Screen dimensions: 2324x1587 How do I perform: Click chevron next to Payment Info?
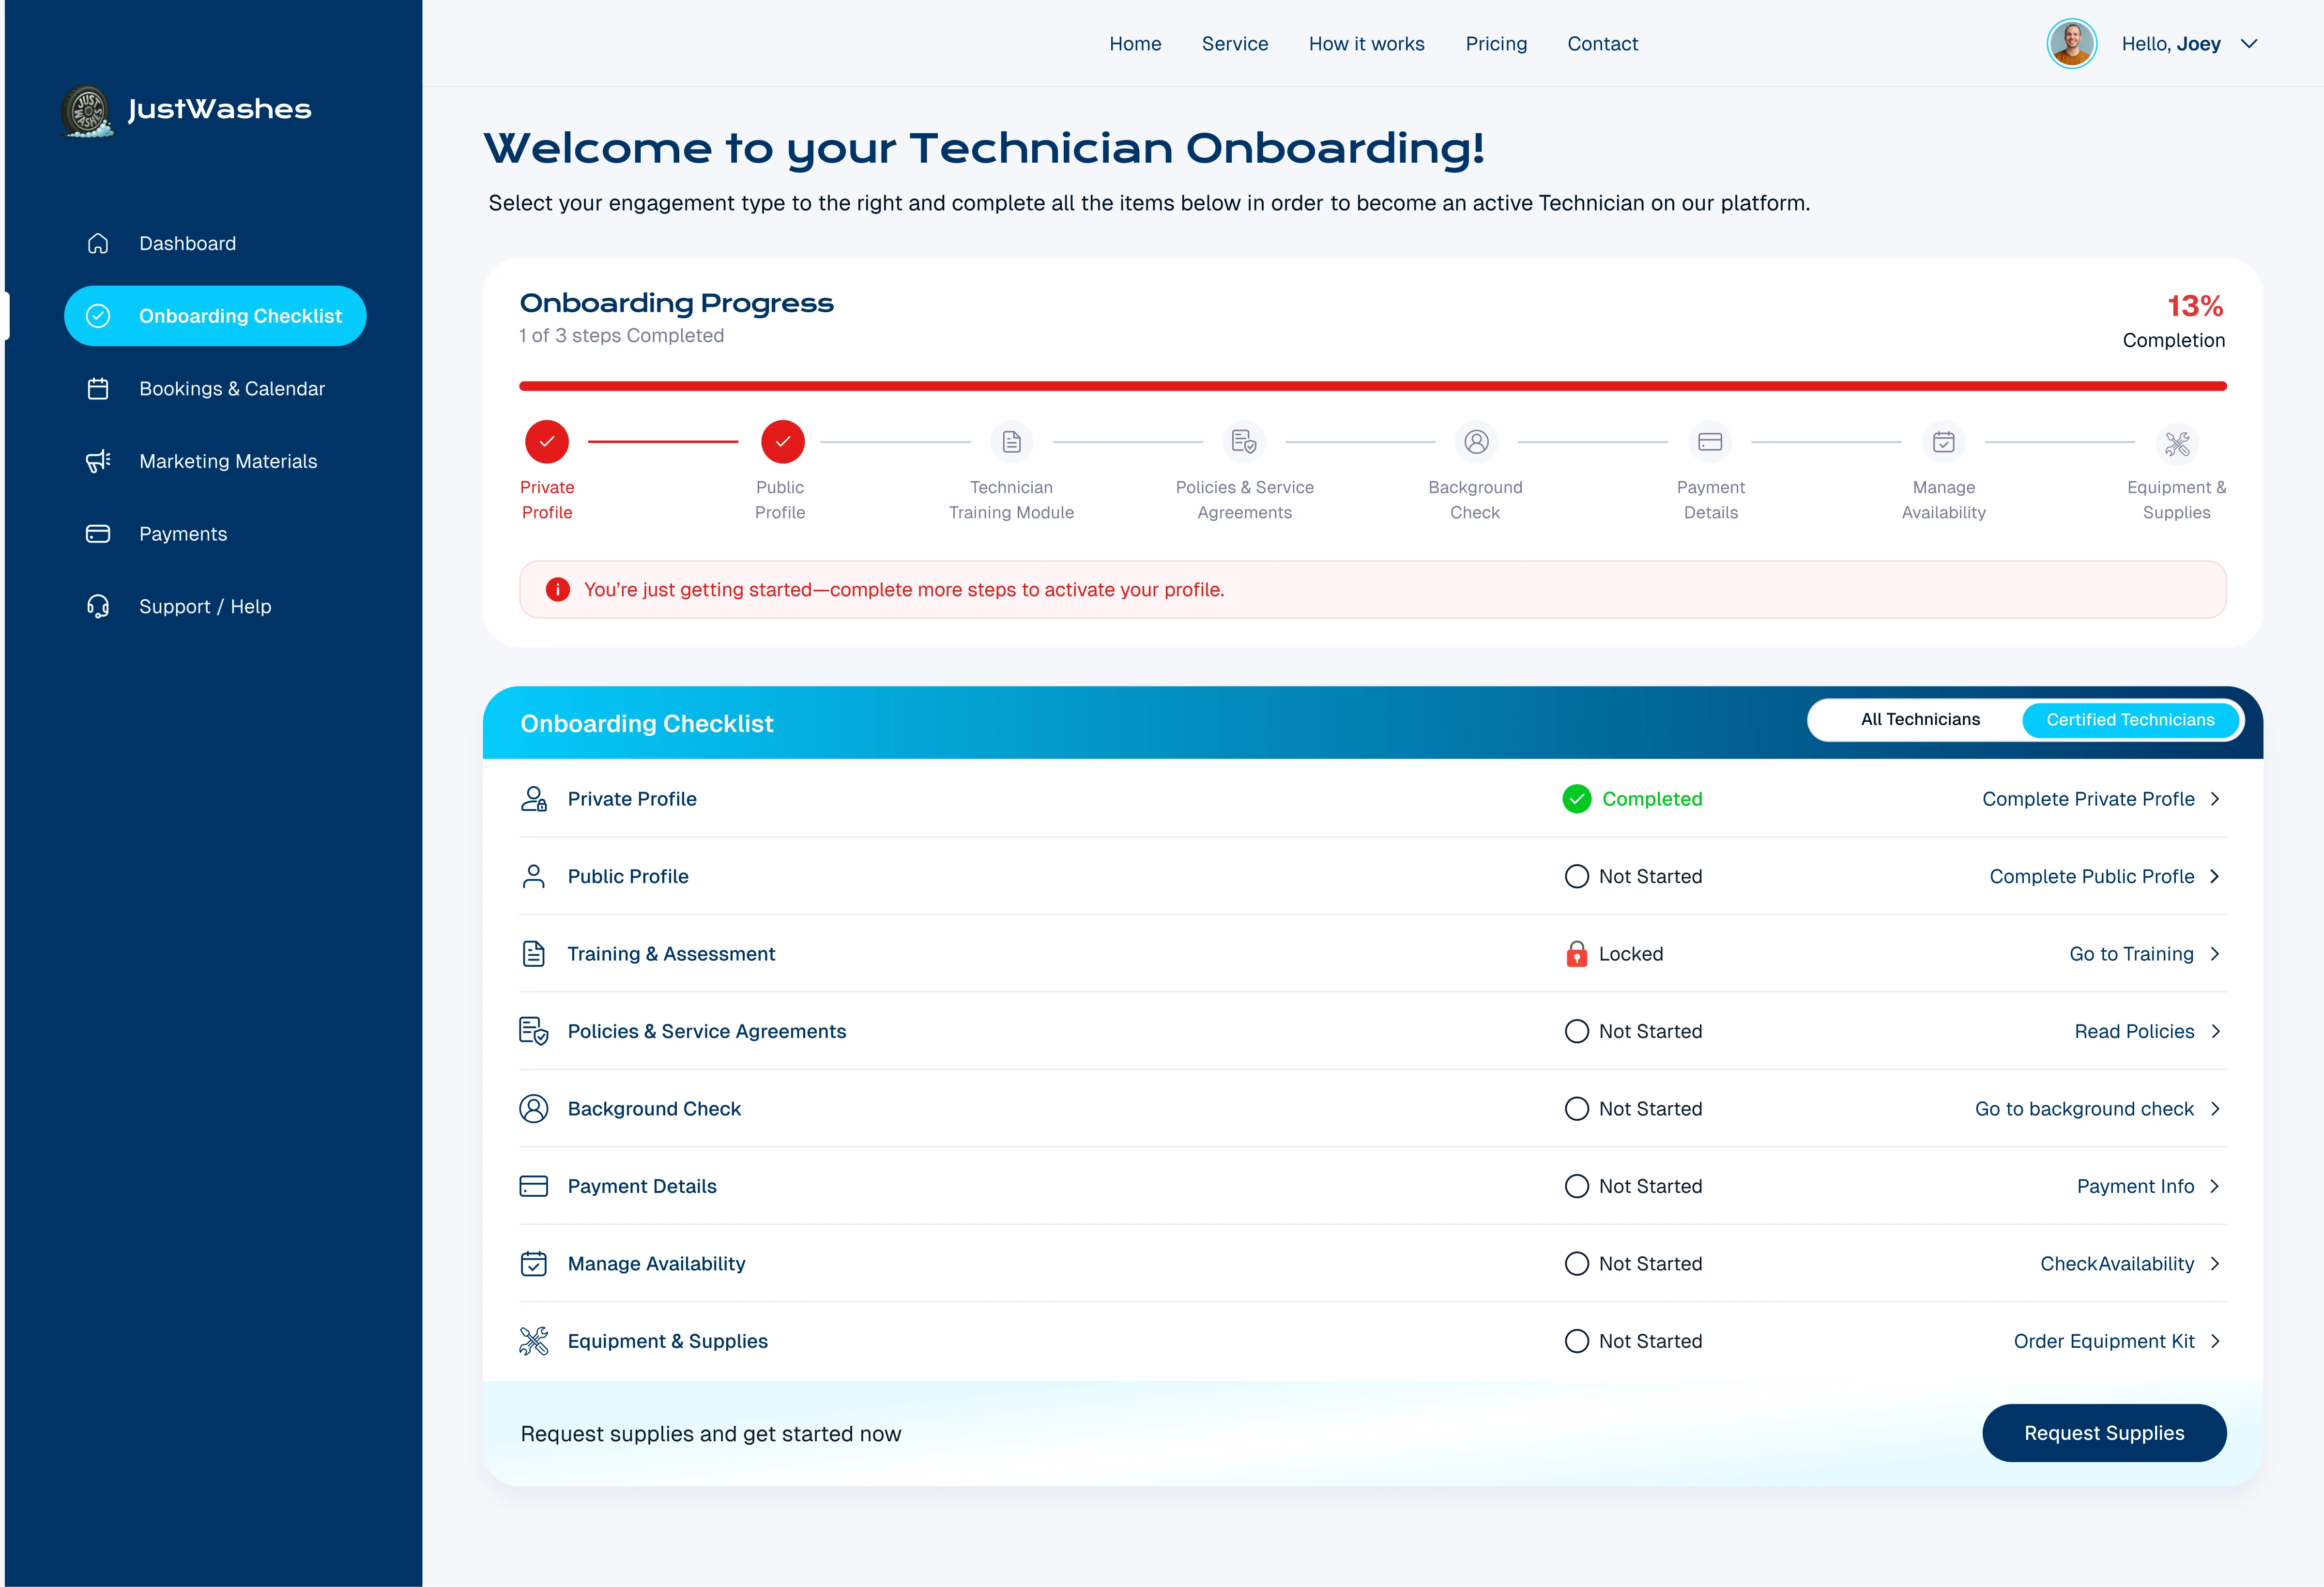2216,1186
